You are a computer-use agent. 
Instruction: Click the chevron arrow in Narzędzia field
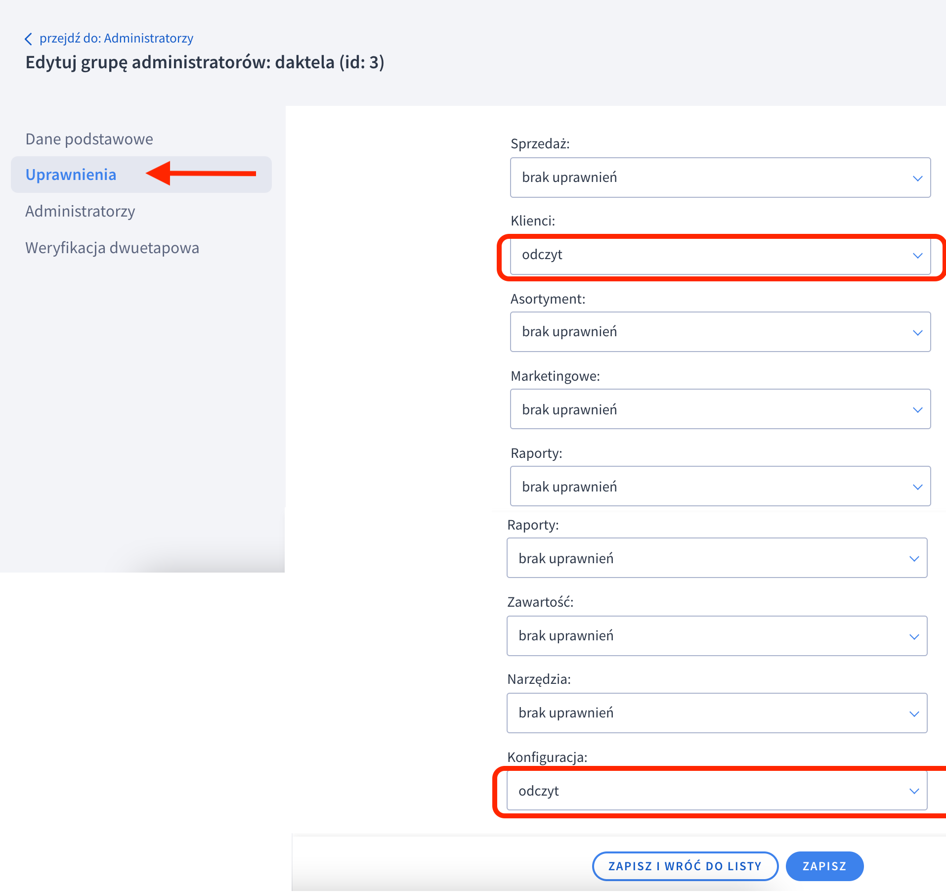pos(914,713)
